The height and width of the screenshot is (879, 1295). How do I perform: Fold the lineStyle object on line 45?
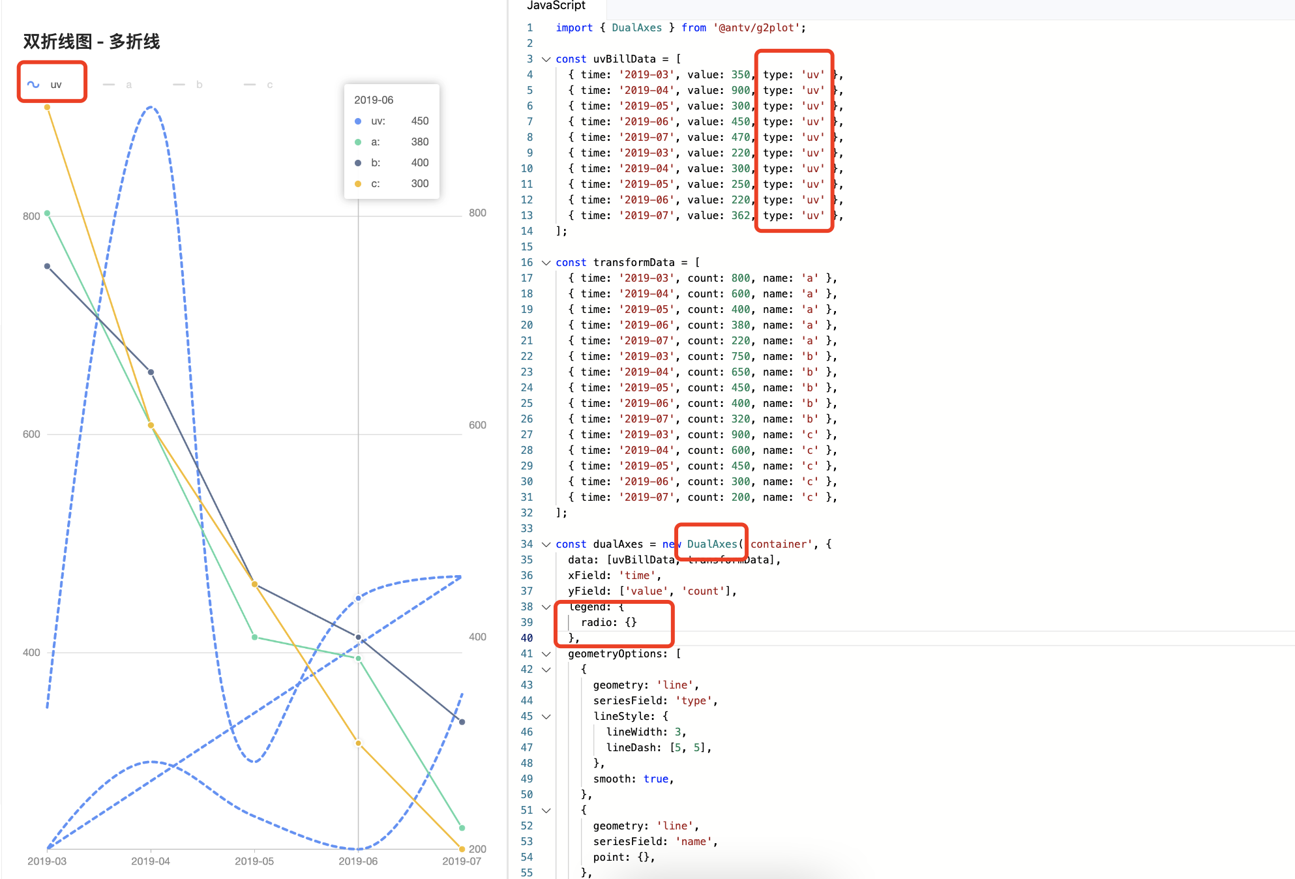pos(546,717)
